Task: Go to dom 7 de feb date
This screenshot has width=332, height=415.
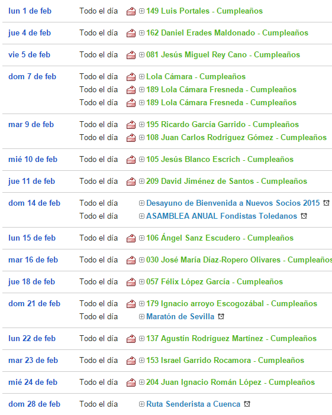Action: (x=33, y=76)
